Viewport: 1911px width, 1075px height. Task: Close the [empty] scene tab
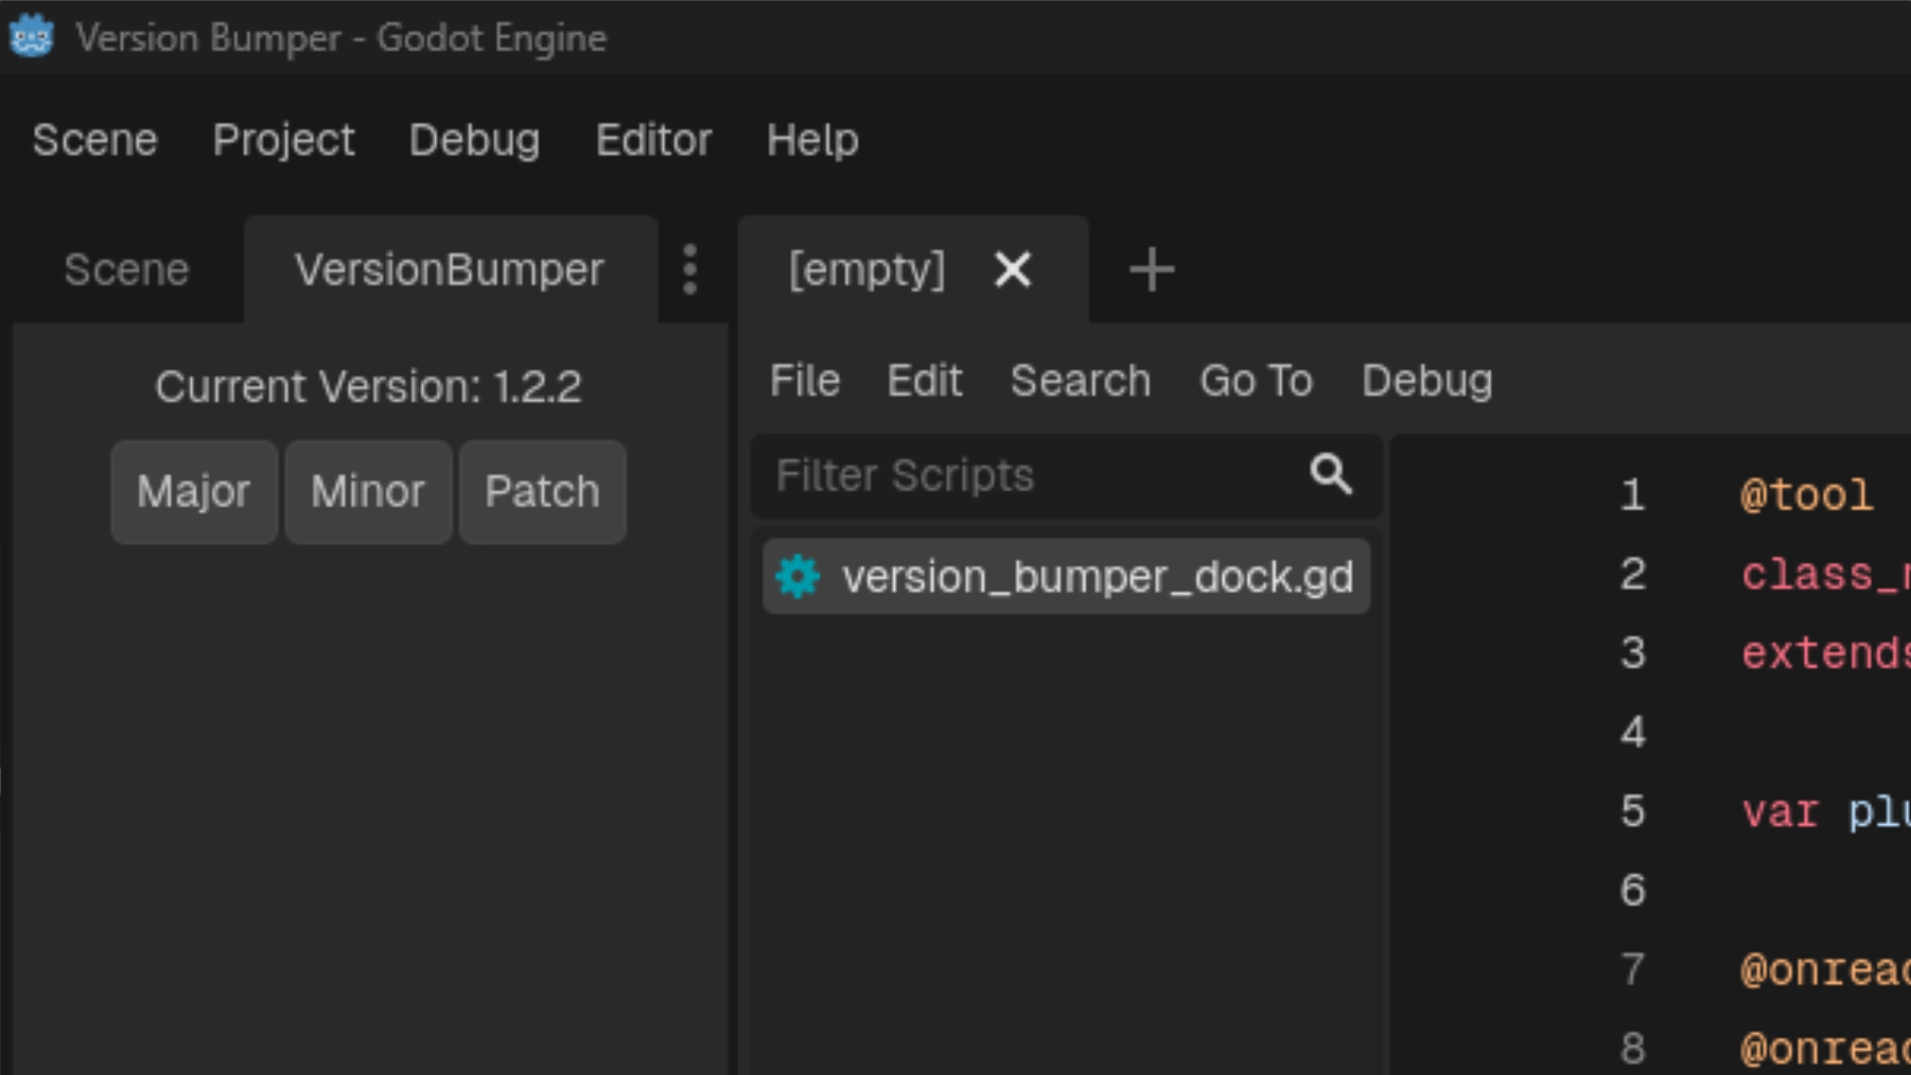click(1012, 270)
